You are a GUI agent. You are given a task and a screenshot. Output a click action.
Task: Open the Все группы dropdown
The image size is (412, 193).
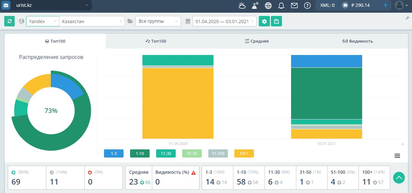[158, 21]
